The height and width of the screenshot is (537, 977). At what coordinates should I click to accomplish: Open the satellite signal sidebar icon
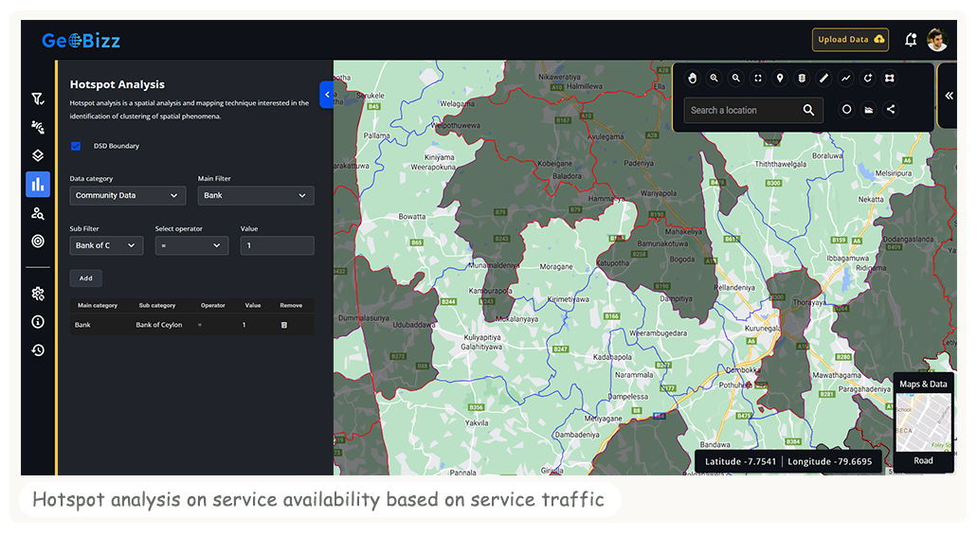pyautogui.click(x=38, y=127)
